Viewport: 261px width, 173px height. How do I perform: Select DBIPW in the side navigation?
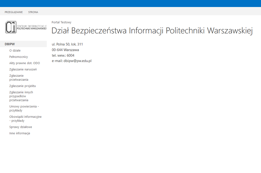[x=23, y=44]
